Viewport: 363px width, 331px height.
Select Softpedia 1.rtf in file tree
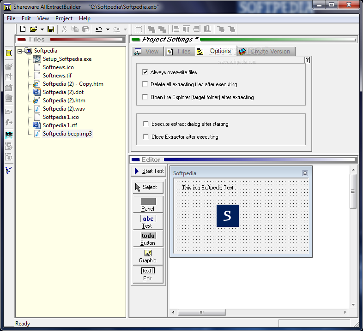[60, 125]
